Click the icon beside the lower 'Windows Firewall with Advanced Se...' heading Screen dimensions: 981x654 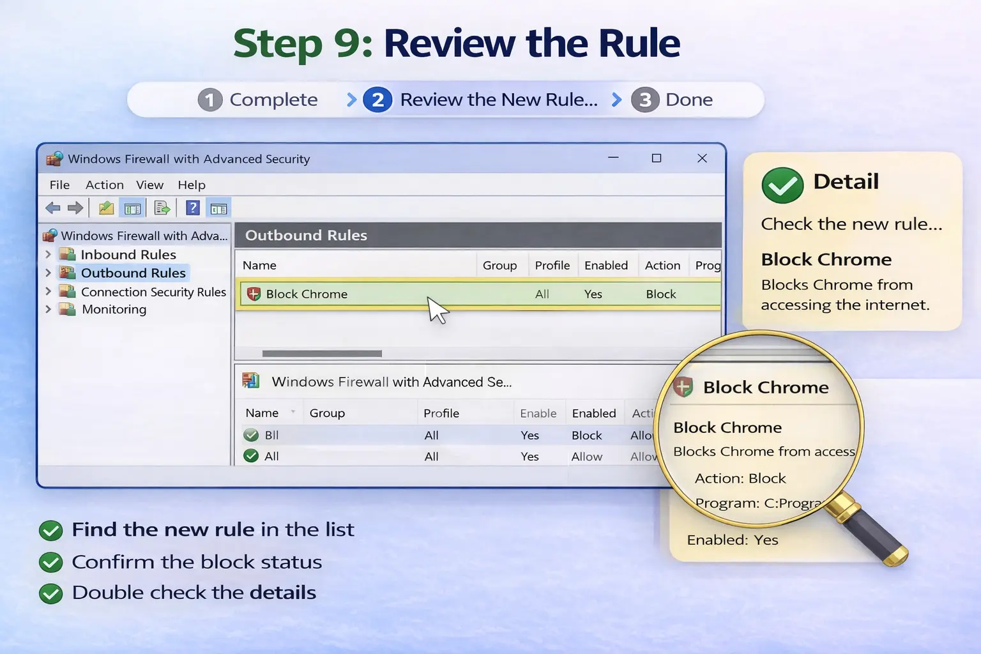250,381
